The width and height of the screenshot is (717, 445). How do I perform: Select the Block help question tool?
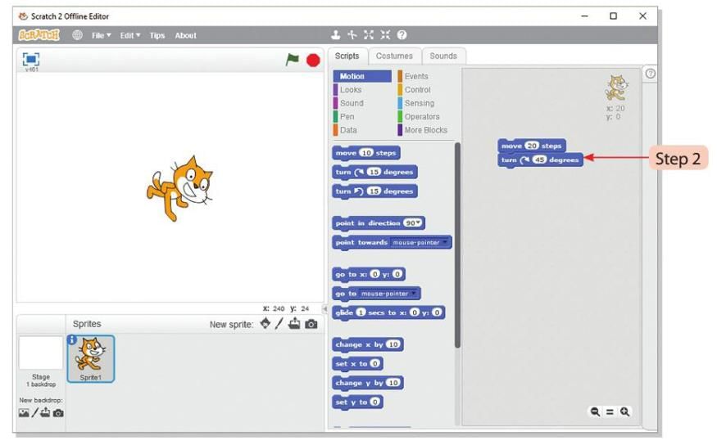point(402,34)
